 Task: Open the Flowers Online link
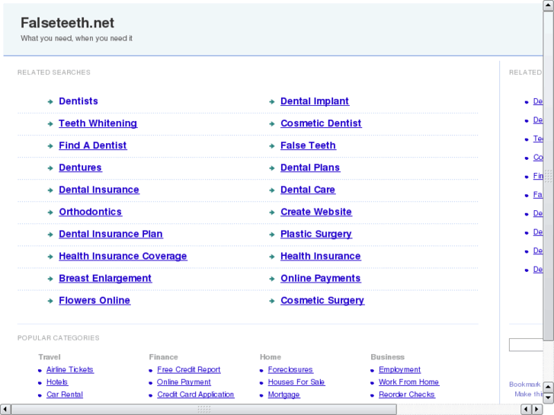coord(94,301)
